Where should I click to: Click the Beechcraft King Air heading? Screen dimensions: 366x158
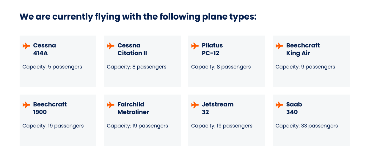click(303, 49)
